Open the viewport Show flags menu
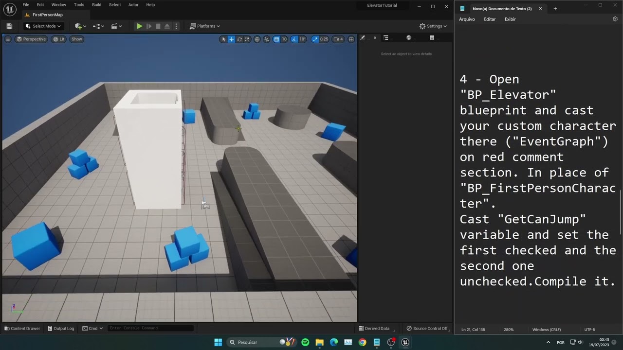 point(77,39)
